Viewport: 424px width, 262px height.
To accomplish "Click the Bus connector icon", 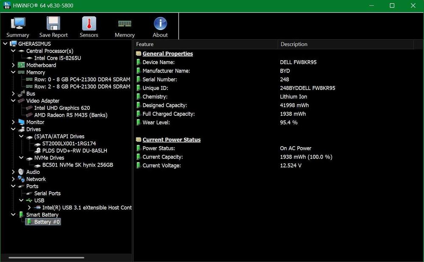I will pyautogui.click(x=21, y=94).
